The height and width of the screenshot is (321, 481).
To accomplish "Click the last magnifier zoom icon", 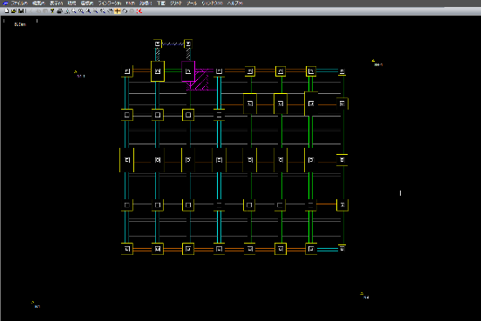I will click(x=103, y=11).
